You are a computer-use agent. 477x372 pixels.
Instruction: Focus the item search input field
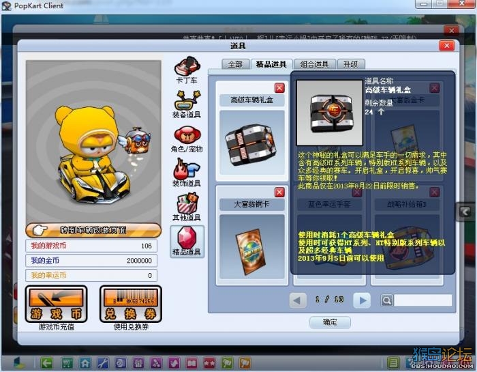point(423,300)
